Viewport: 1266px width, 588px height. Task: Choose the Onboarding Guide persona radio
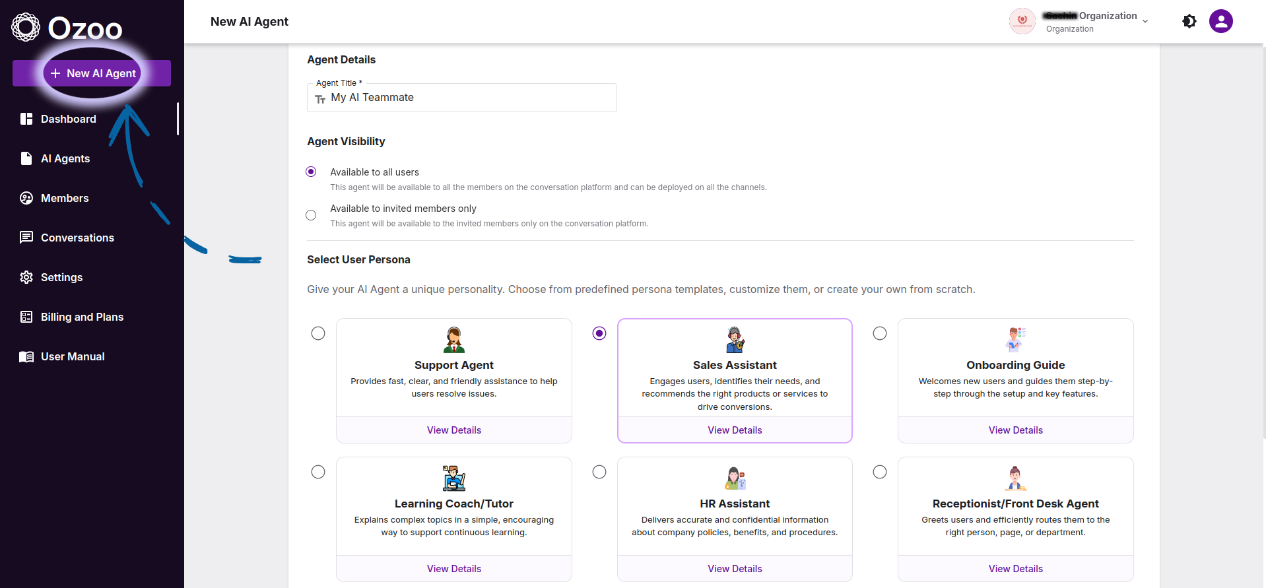880,333
